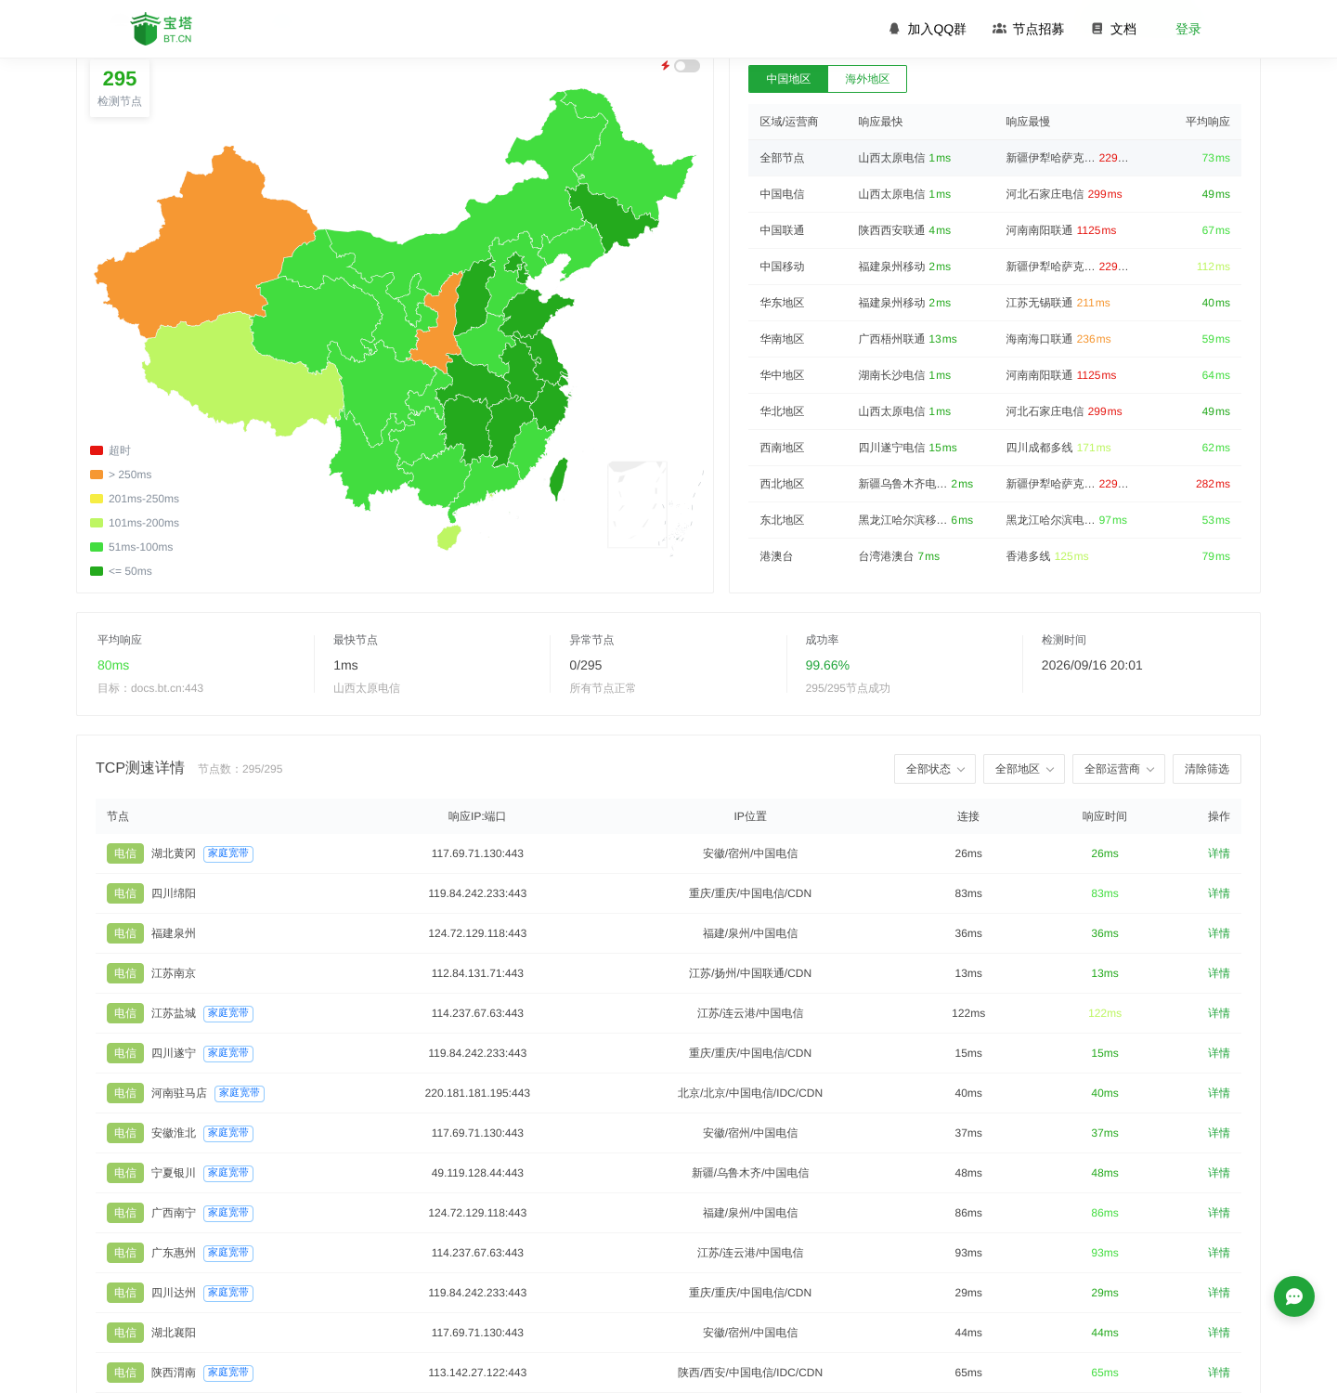Click the 登录 link
Screen dimensions: 1337x1393
click(x=1188, y=29)
